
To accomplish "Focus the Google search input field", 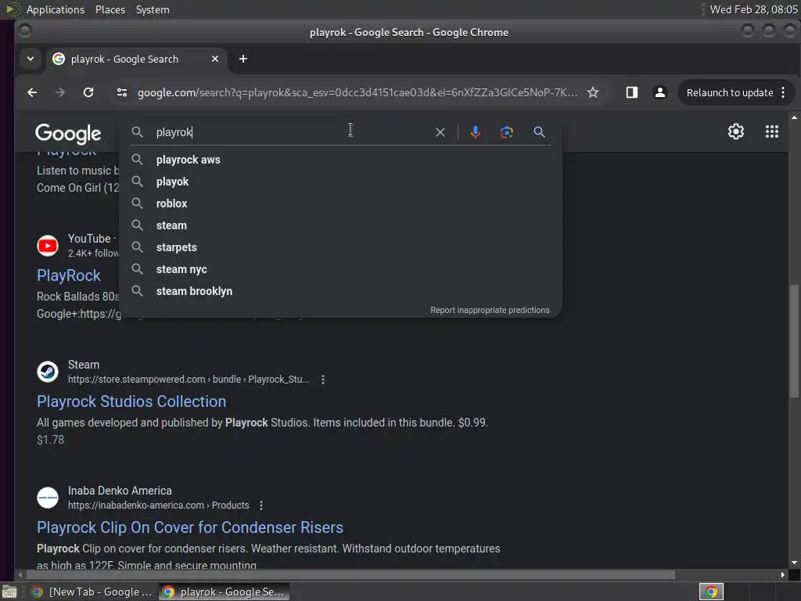I will (291, 132).
